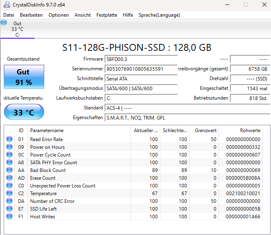Click status orb of Power Cycle Count row

tap(9, 155)
